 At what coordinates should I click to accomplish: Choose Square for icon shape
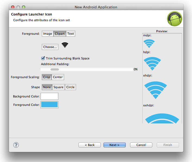click(58, 87)
